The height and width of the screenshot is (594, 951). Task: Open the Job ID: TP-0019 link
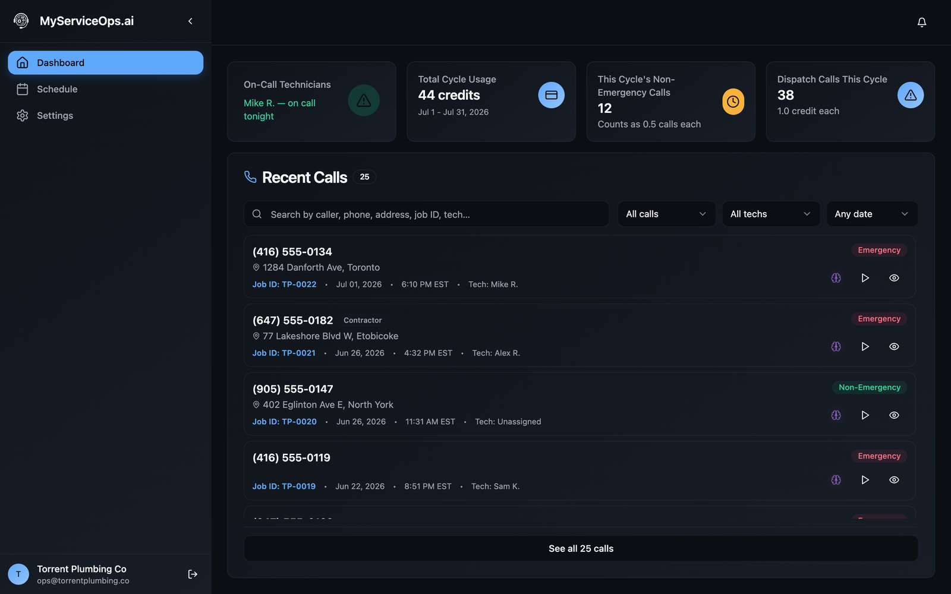click(x=284, y=486)
